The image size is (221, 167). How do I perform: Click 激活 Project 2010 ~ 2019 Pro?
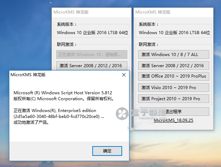(x=173, y=98)
